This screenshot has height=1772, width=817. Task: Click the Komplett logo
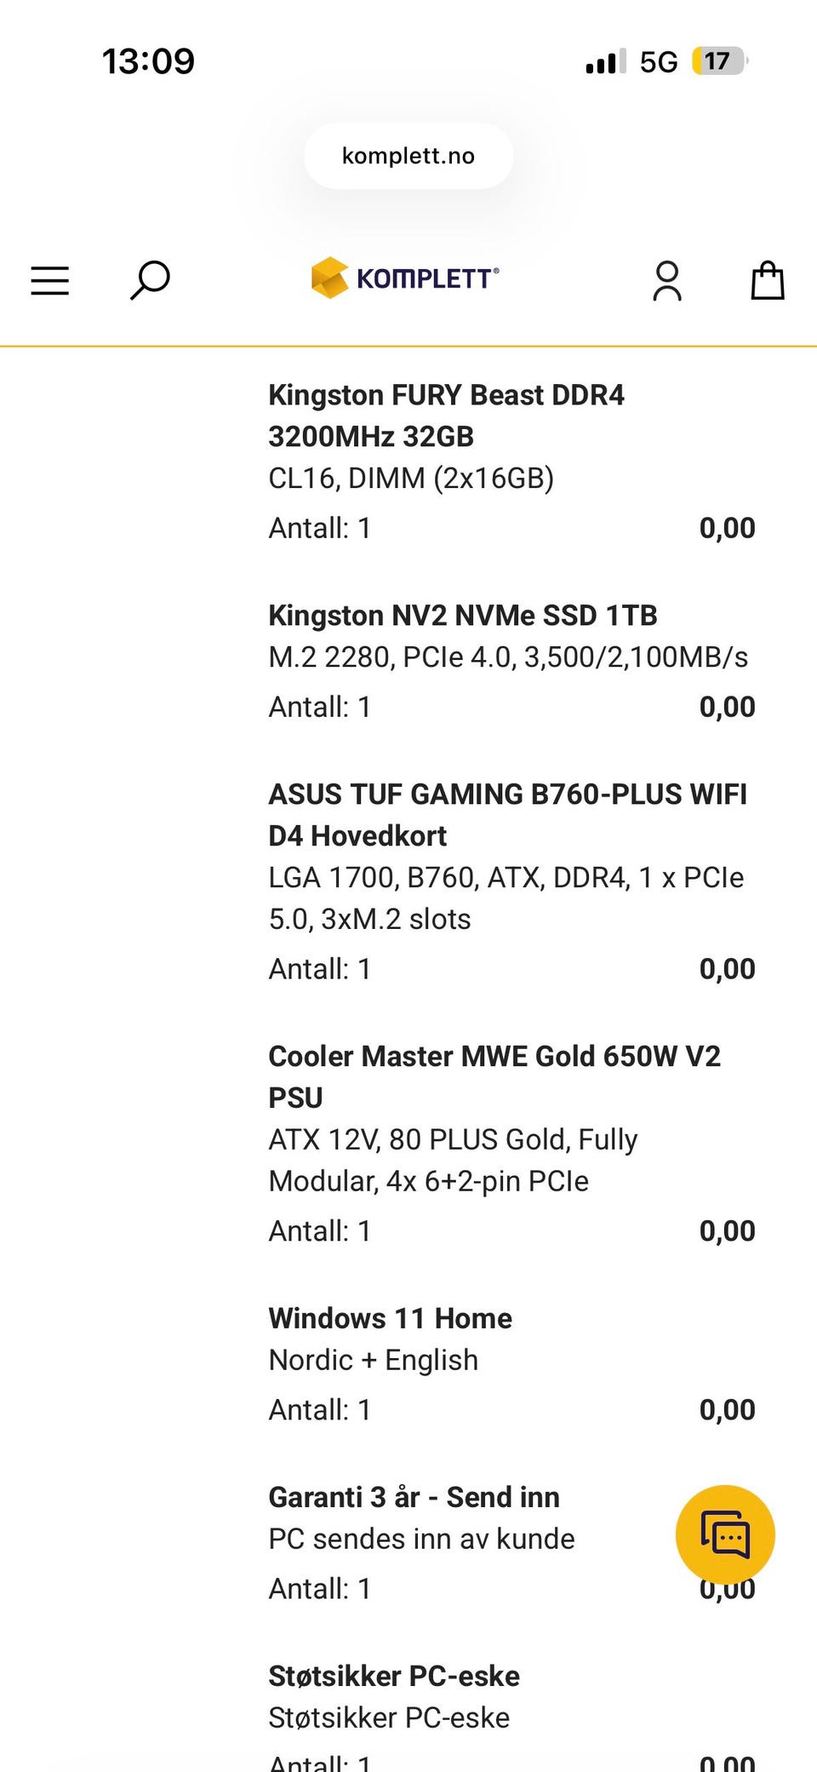tap(406, 278)
